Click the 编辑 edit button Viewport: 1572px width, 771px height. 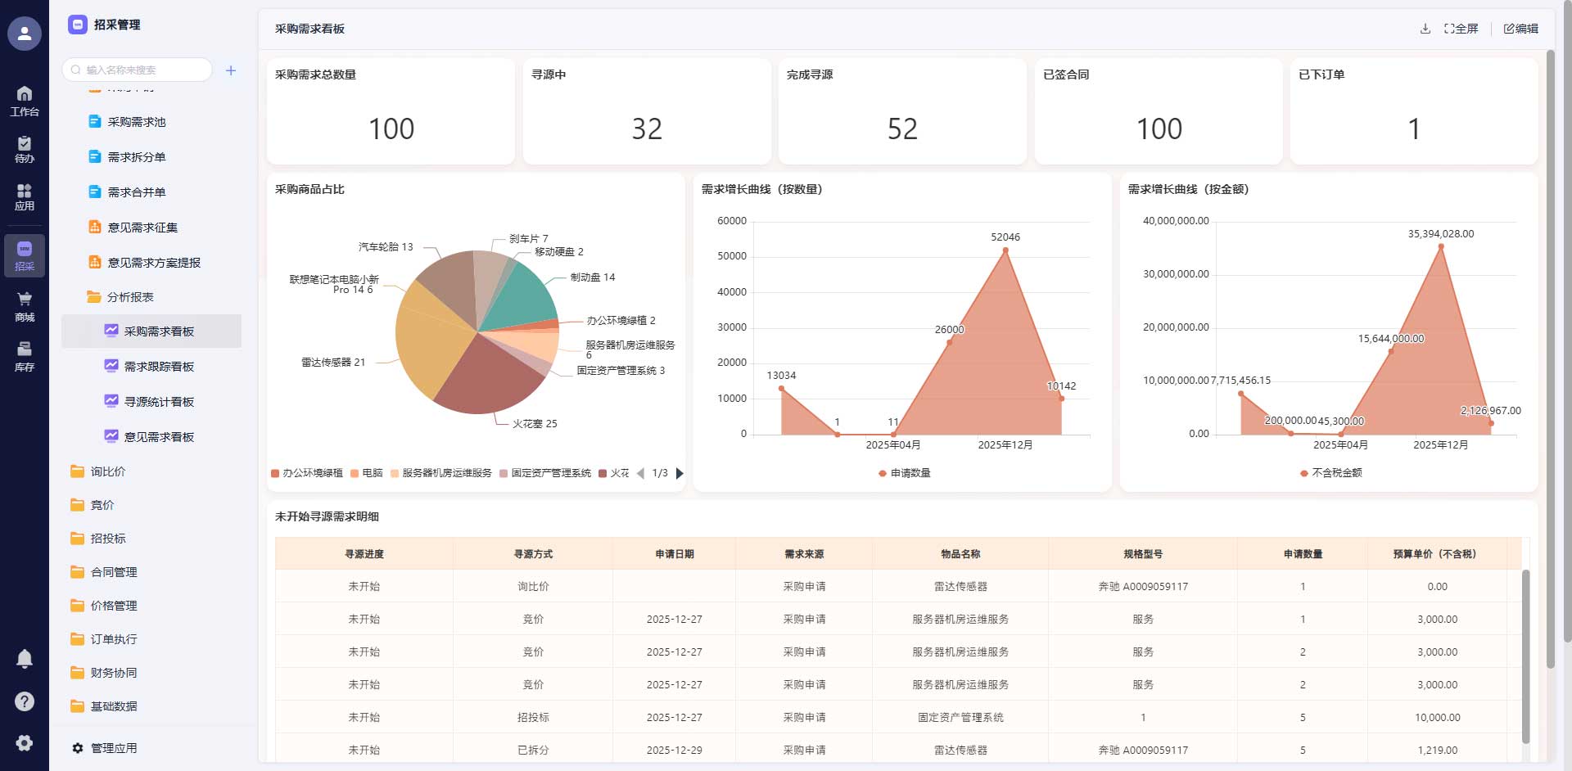tap(1521, 29)
